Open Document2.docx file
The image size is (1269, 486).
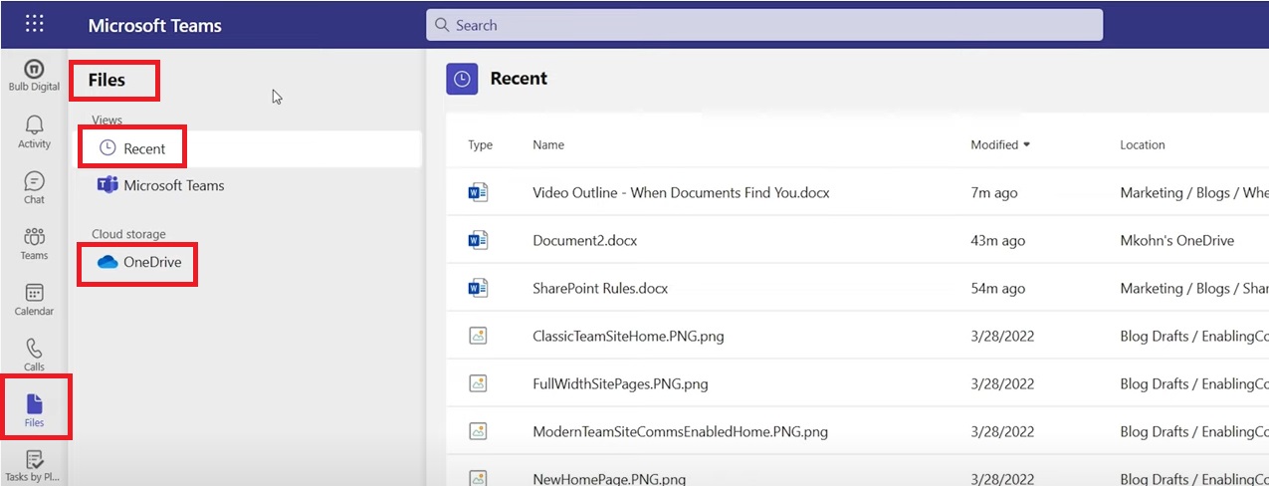point(585,240)
